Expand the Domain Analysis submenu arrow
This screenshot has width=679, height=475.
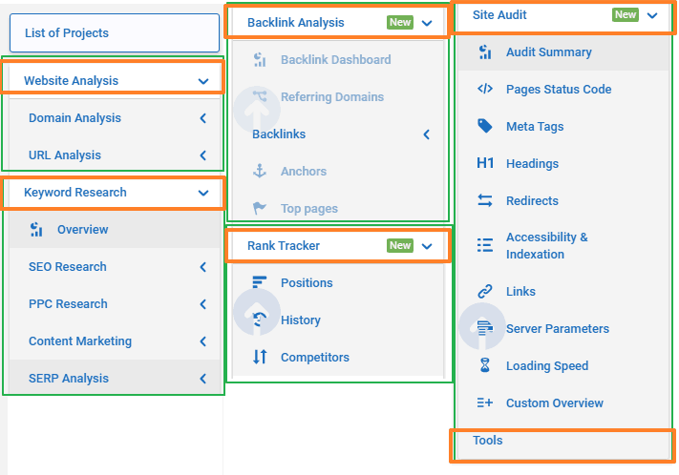pyautogui.click(x=203, y=118)
